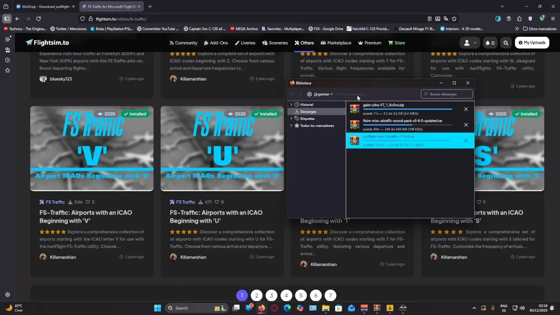Open the Firefox extensions puzzle icon

coord(519,19)
